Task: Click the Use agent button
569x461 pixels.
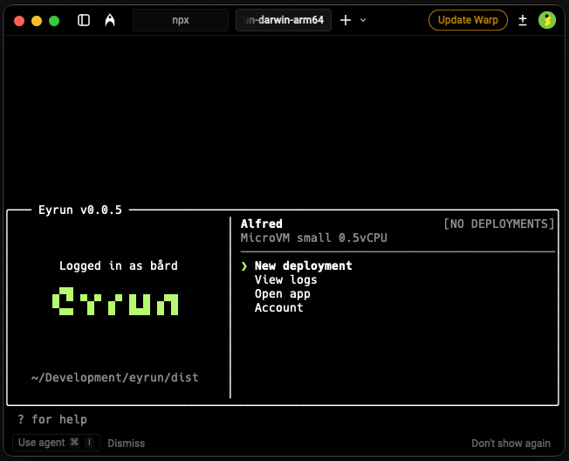Action: click(56, 443)
